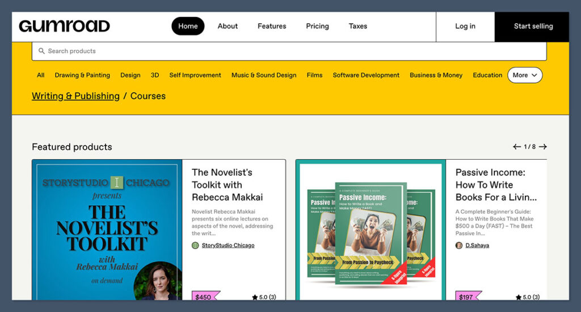This screenshot has height=312, width=581.
Task: Open the StoryStudio Chicago seller link
Action: point(228,246)
